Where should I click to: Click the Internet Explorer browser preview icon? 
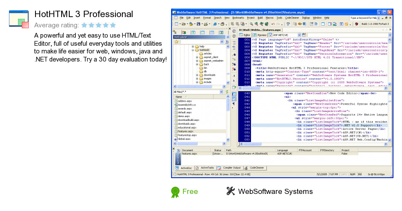pos(215,24)
